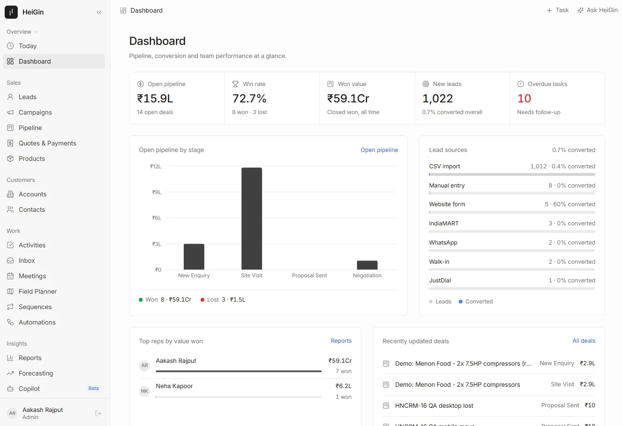Viewport: 622px width, 426px height.
Task: Click the 'Neha Kapoor' rep row
Action: click(246, 391)
